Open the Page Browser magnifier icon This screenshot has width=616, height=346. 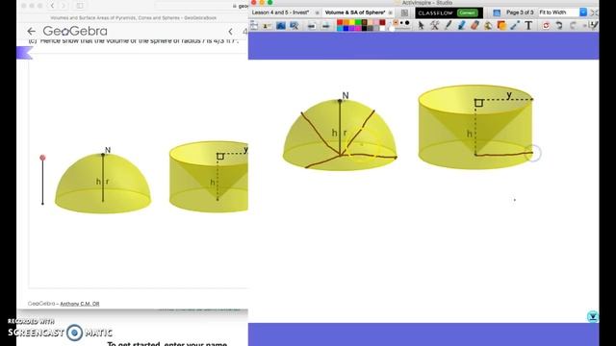295,26
